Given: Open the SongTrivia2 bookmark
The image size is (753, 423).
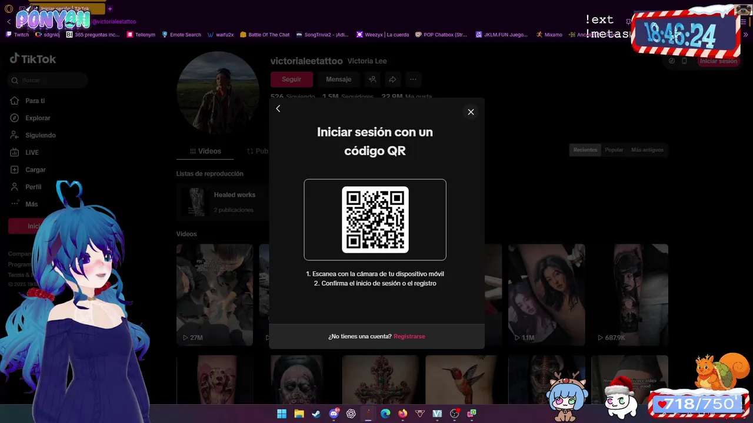Looking at the screenshot, I should pyautogui.click(x=322, y=35).
